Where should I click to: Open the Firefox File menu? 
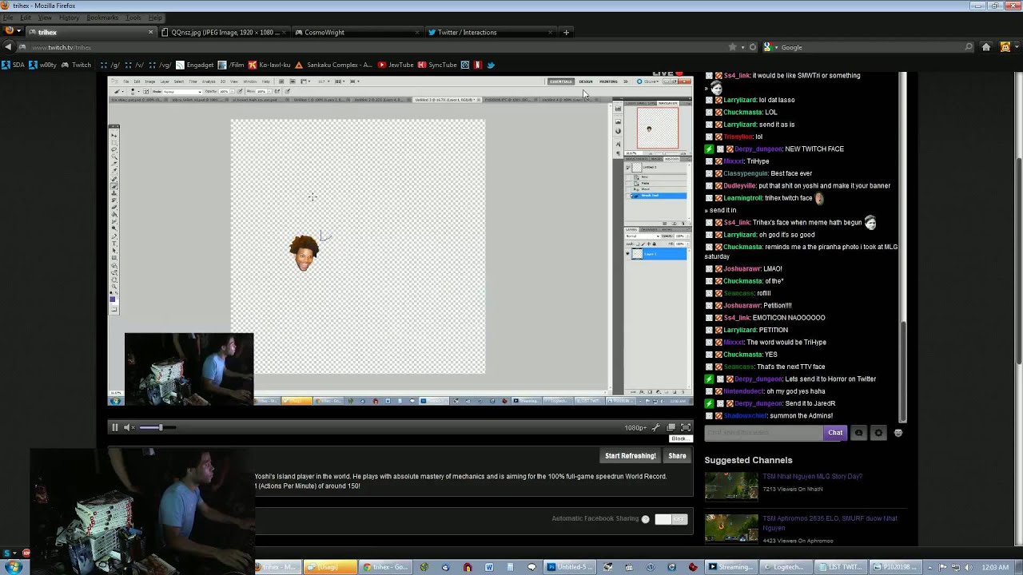click(8, 18)
